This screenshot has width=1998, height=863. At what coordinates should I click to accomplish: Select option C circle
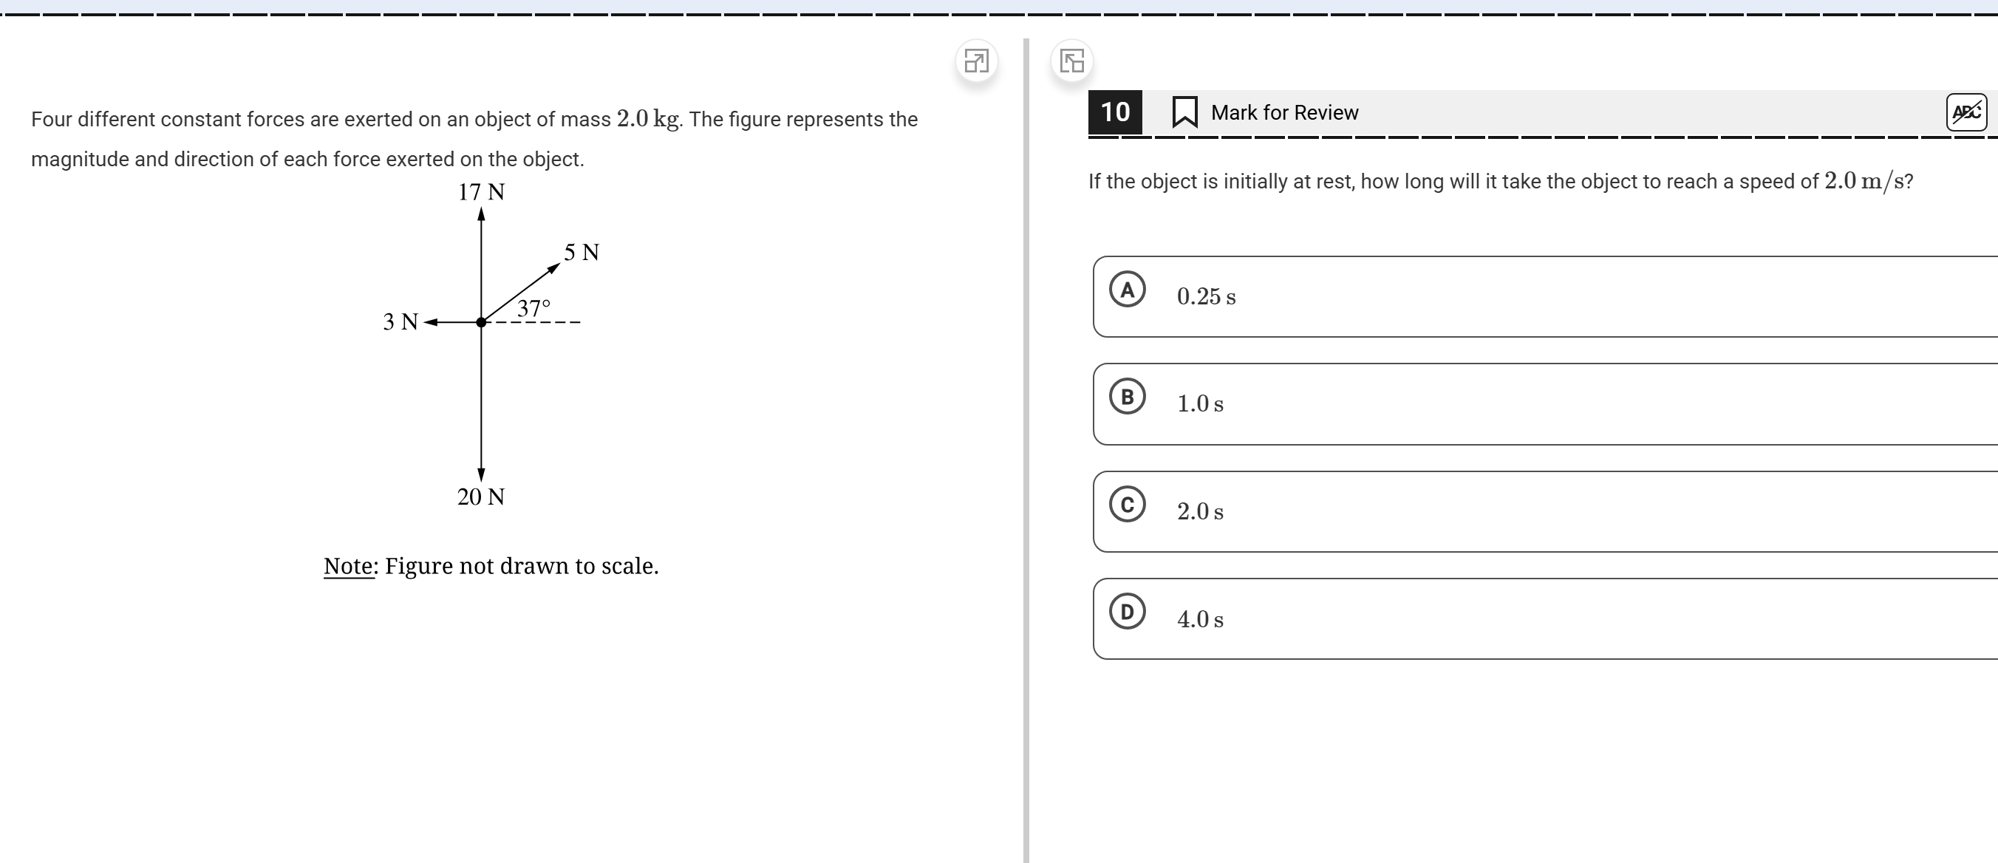pyautogui.click(x=1127, y=505)
